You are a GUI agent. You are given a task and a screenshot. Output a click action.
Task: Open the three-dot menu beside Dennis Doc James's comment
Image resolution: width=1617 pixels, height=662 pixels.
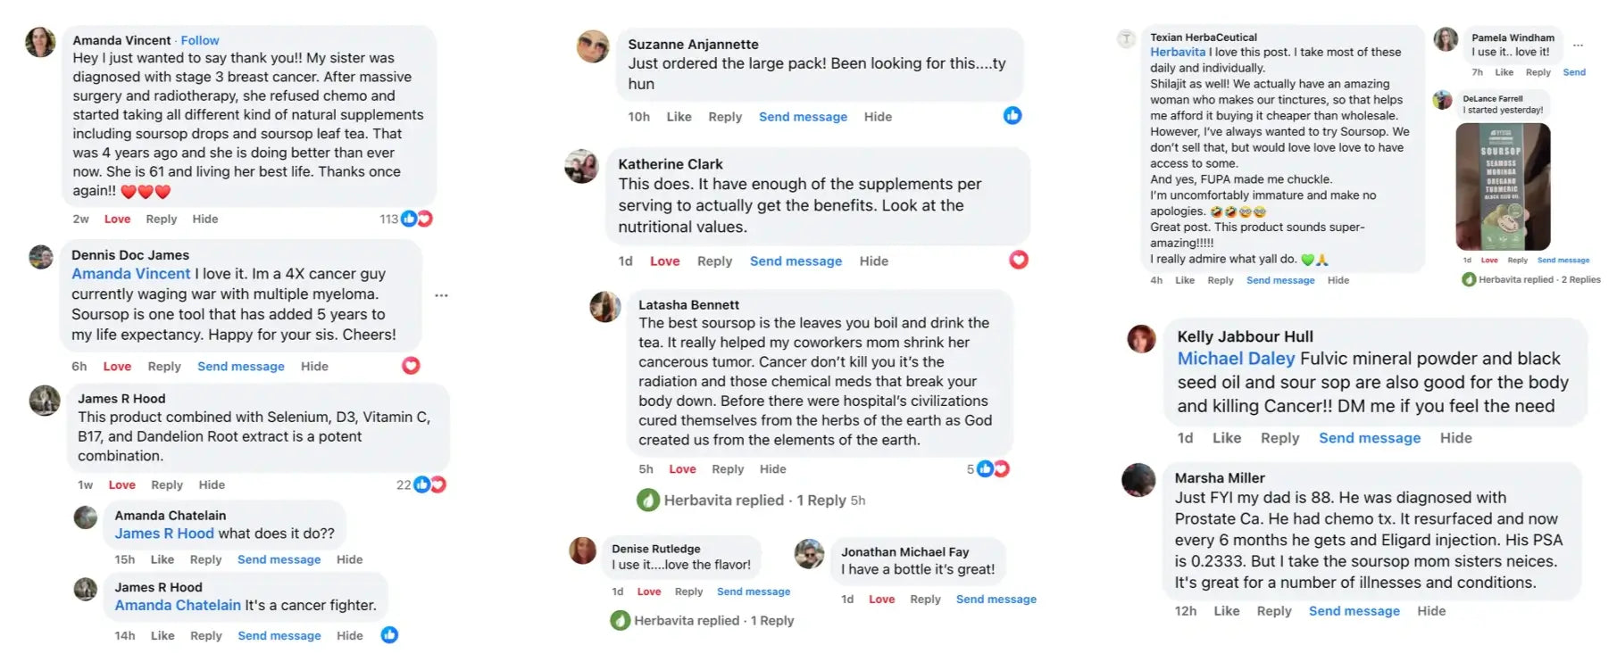click(441, 295)
